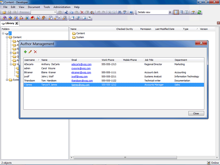Viewport: 220px width, 165px height.
Task: Click the ABC spell check icon
Action: (125, 12)
